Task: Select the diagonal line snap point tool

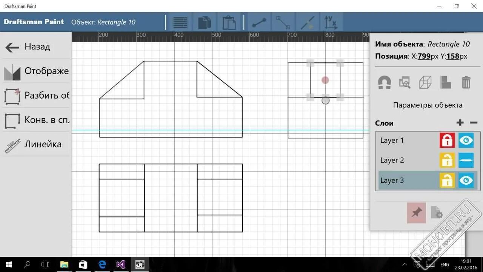Action: pyautogui.click(x=307, y=22)
